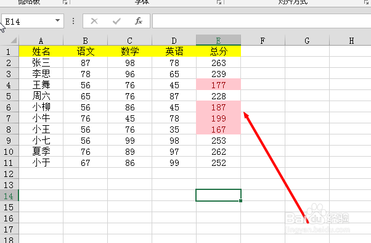Click the 语文 header cell
Viewport: 371px width, 243px height.
pos(86,51)
